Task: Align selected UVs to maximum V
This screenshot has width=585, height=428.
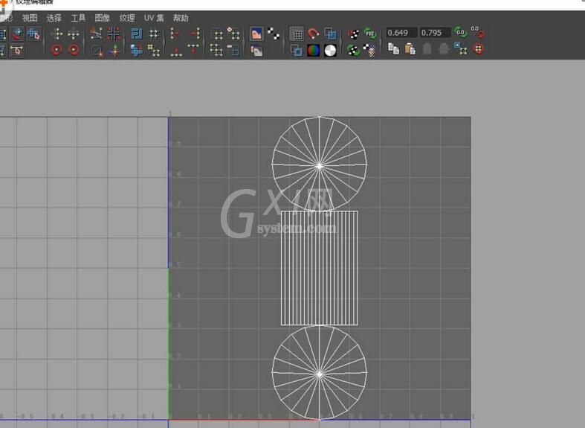Action: (x=193, y=50)
